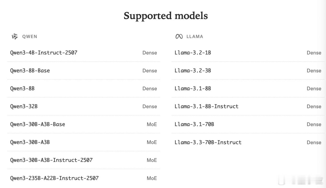The image size is (326, 188).
Task: Choose the Qwen3-8B model
Action: pyautogui.click(x=22, y=89)
